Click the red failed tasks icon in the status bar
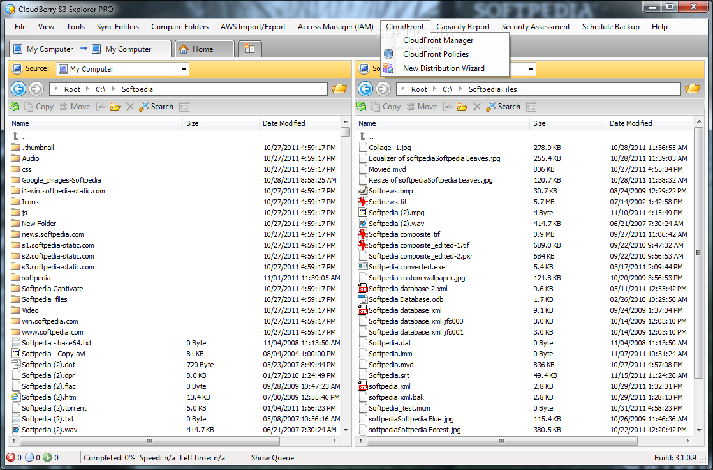 tap(11, 458)
